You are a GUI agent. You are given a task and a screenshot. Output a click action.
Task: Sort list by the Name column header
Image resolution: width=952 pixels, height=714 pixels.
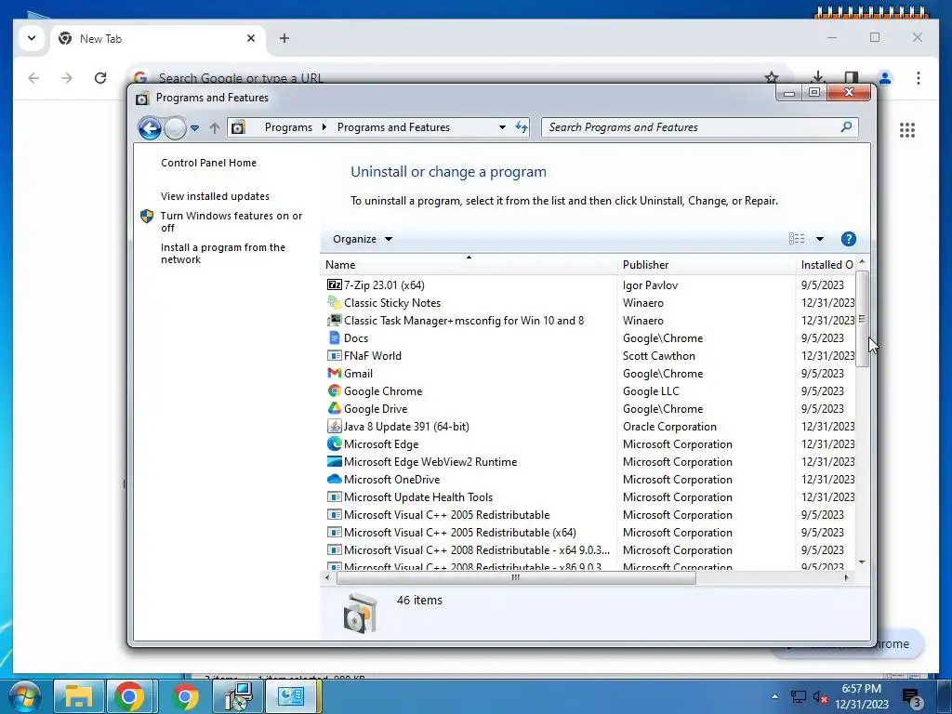coord(469,265)
